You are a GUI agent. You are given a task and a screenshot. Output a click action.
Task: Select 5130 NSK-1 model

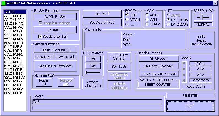(15, 35)
